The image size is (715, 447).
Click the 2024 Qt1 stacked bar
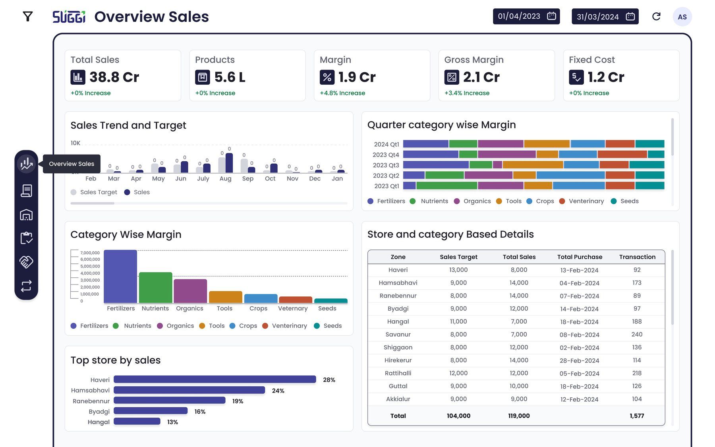(x=533, y=144)
